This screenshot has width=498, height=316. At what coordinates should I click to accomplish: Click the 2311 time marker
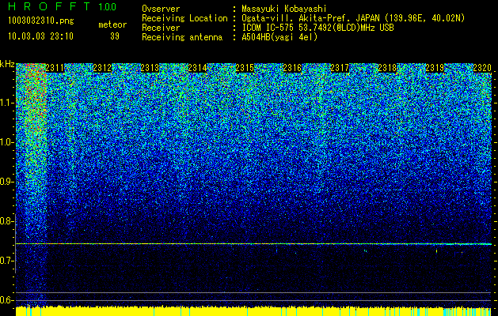click(x=55, y=68)
